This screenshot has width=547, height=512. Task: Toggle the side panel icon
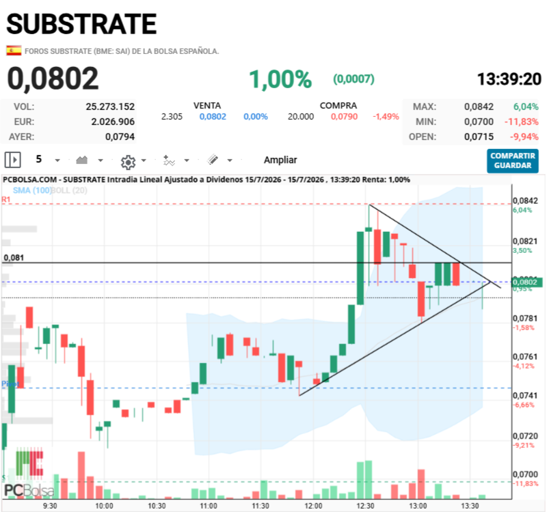tap(13, 160)
